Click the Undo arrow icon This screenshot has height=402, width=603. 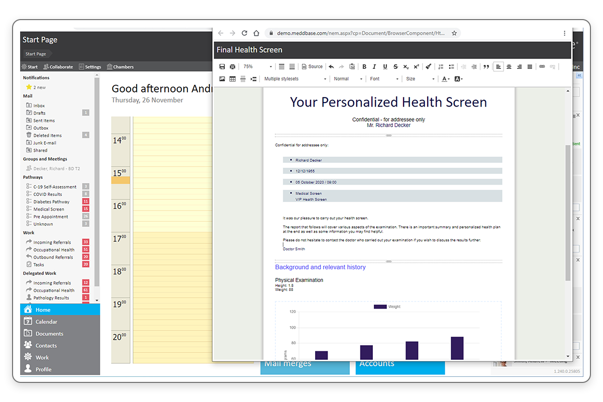(330, 66)
